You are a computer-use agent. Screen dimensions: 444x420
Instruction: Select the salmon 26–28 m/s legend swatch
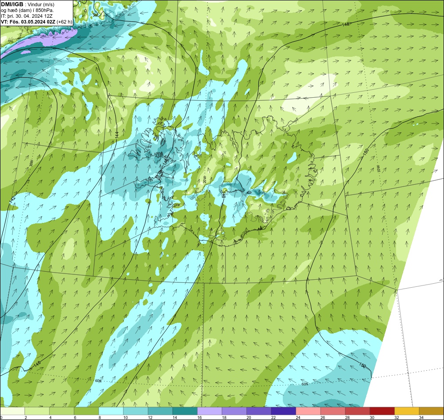click(x=333, y=411)
